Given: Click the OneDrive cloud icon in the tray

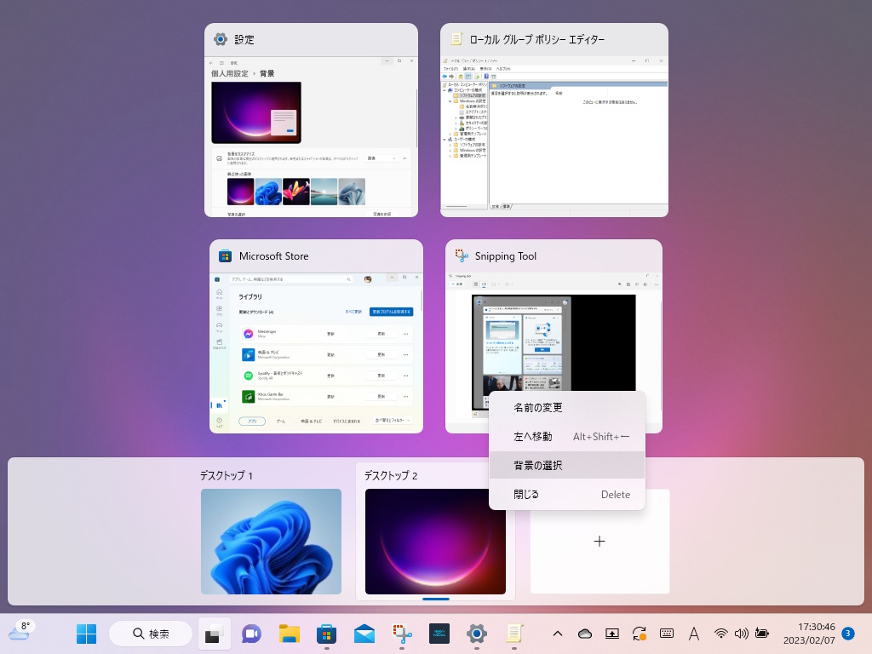Looking at the screenshot, I should 587,634.
